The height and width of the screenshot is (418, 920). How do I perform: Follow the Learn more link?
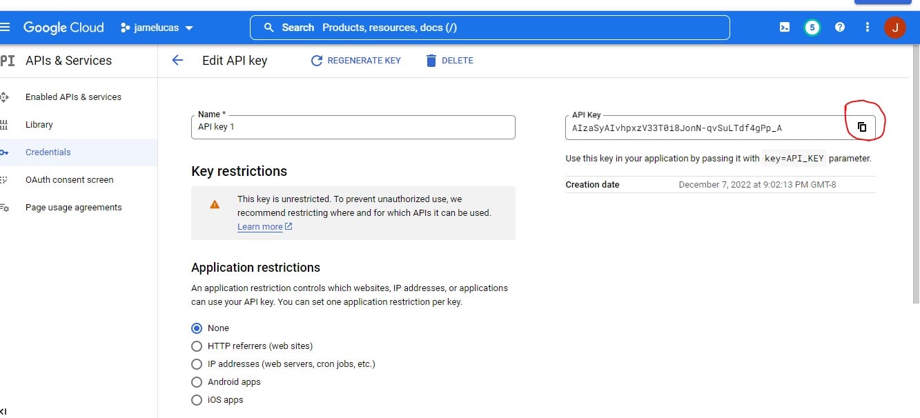pyautogui.click(x=260, y=227)
